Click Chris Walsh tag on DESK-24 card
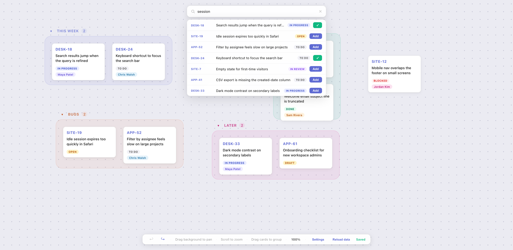 tap(126, 75)
